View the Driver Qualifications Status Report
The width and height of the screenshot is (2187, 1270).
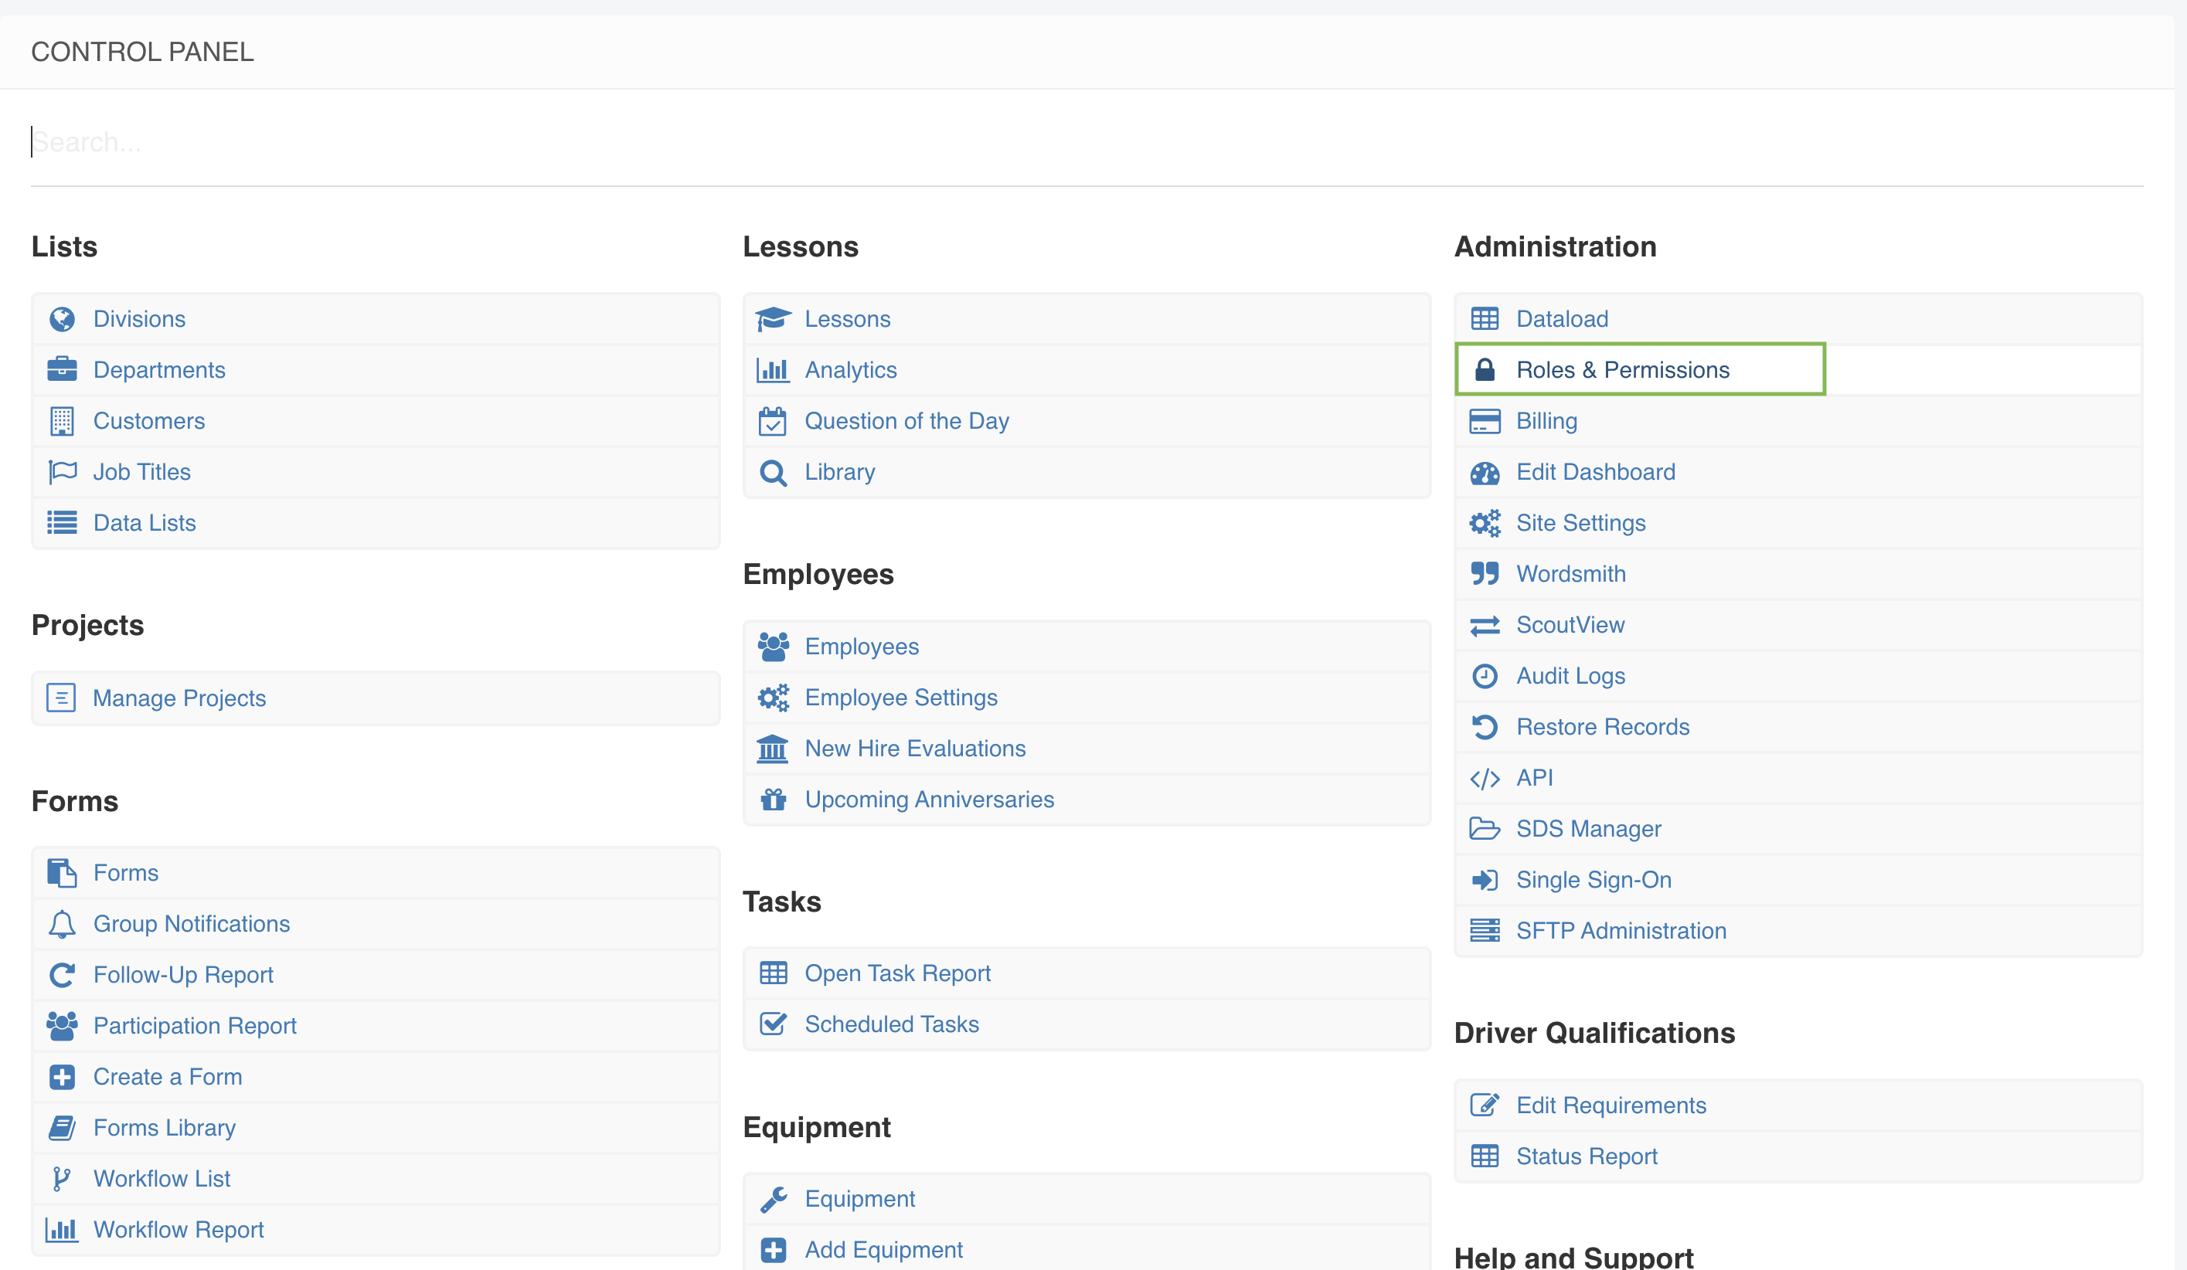(x=1587, y=1156)
